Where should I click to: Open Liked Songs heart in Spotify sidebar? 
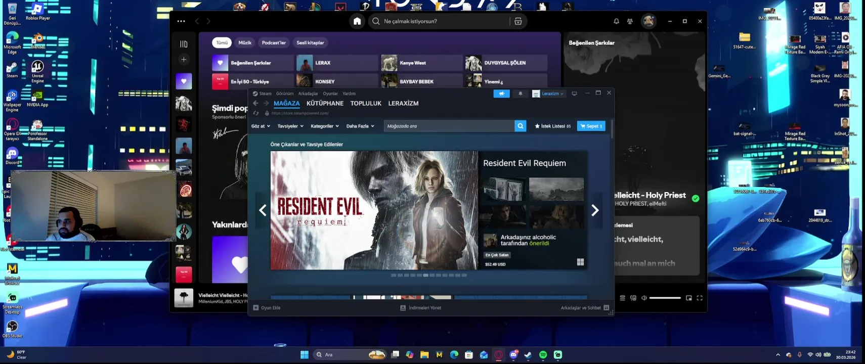pos(184,81)
